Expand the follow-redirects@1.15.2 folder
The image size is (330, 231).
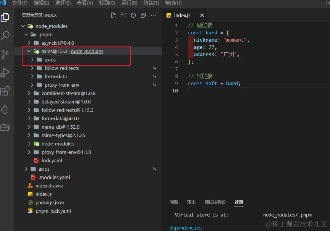[29, 110]
